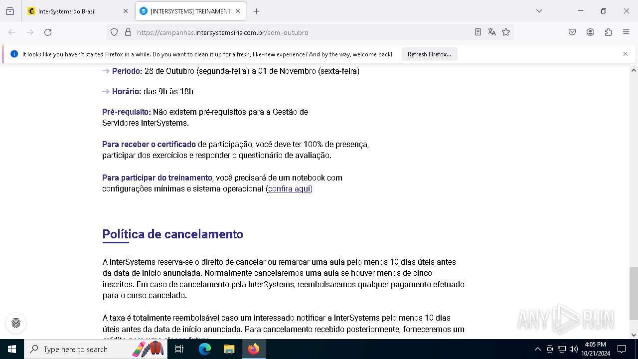Reload the current page
The height and width of the screenshot is (359, 638).
click(48, 32)
